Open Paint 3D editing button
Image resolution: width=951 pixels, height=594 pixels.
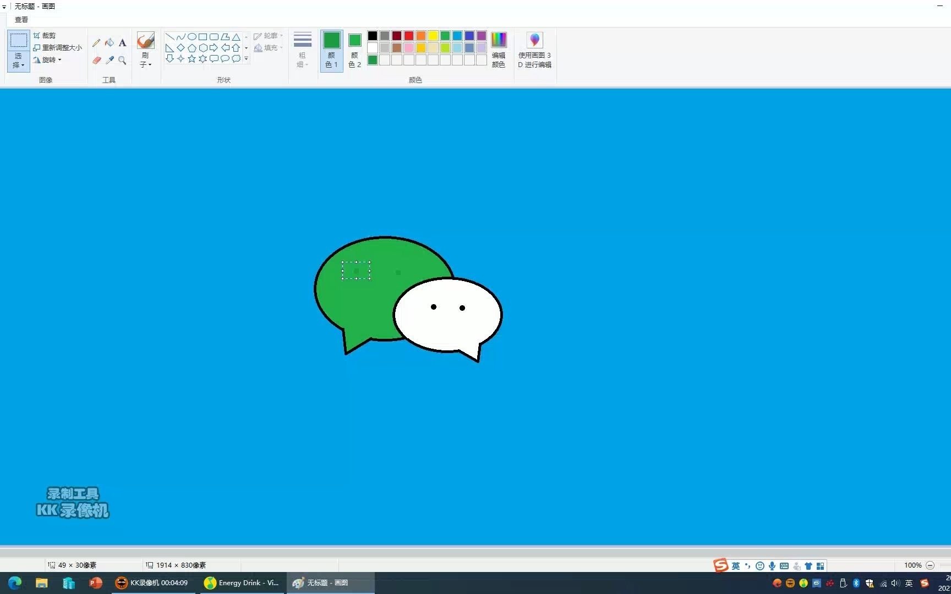(534, 50)
